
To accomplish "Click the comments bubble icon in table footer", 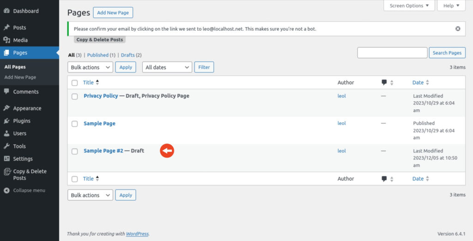I will (384, 179).
